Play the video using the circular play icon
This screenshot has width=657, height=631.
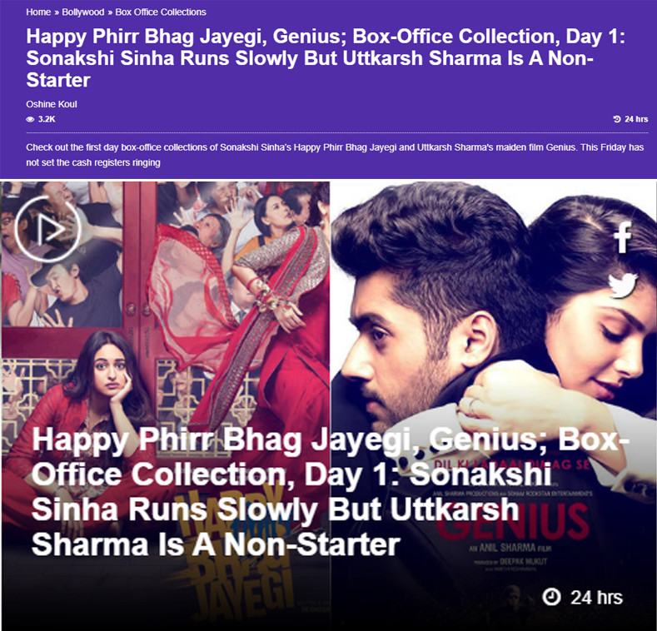[x=47, y=229]
